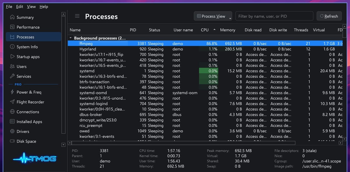Click the Performance chart icon in sidebar
The height and width of the screenshot is (172, 350).
click(12, 27)
